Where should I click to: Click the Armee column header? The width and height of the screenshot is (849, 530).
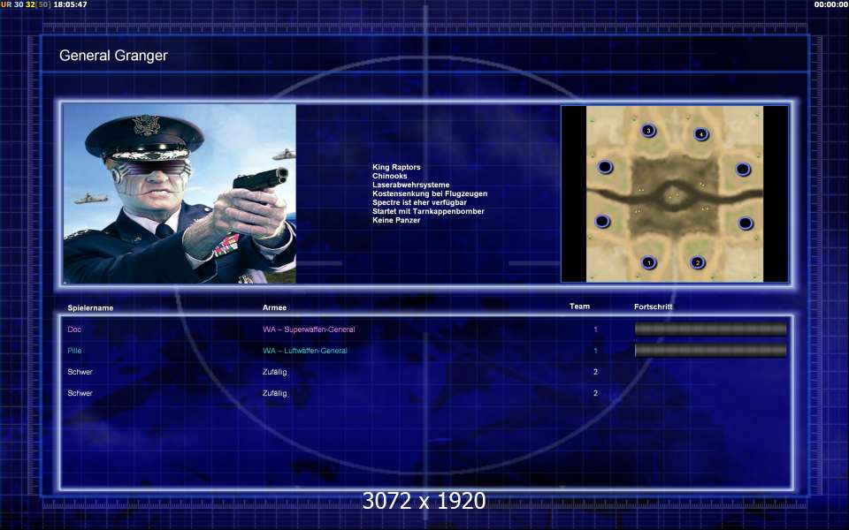click(x=274, y=307)
